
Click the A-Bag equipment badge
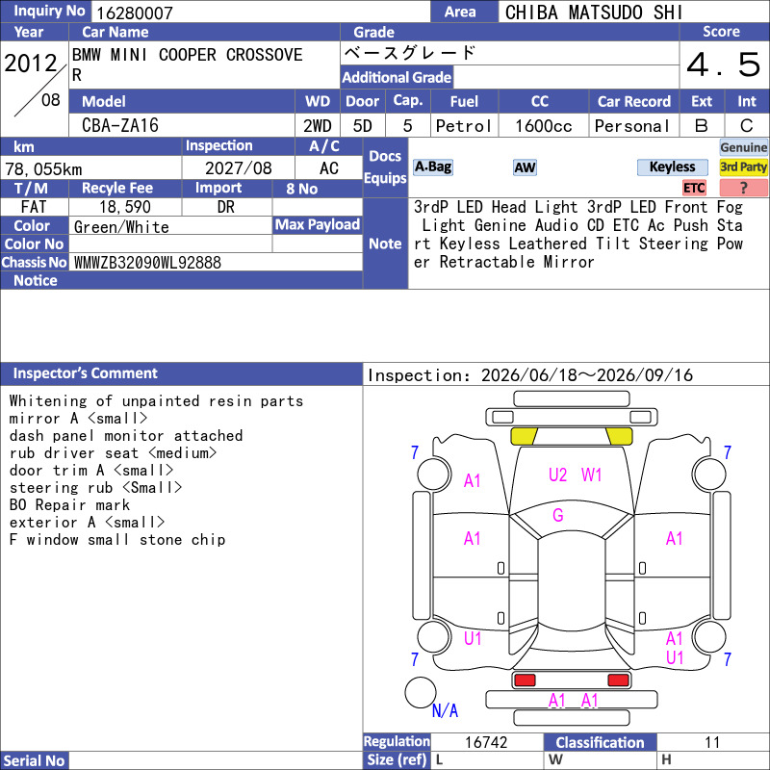pyautogui.click(x=432, y=167)
